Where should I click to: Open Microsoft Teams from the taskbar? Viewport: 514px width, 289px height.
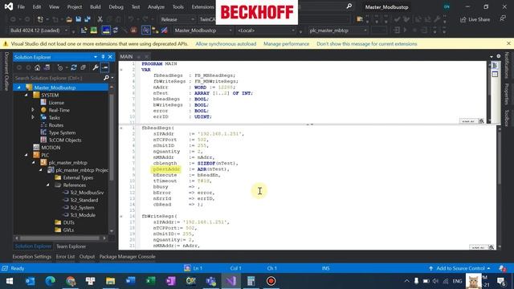click(210, 281)
